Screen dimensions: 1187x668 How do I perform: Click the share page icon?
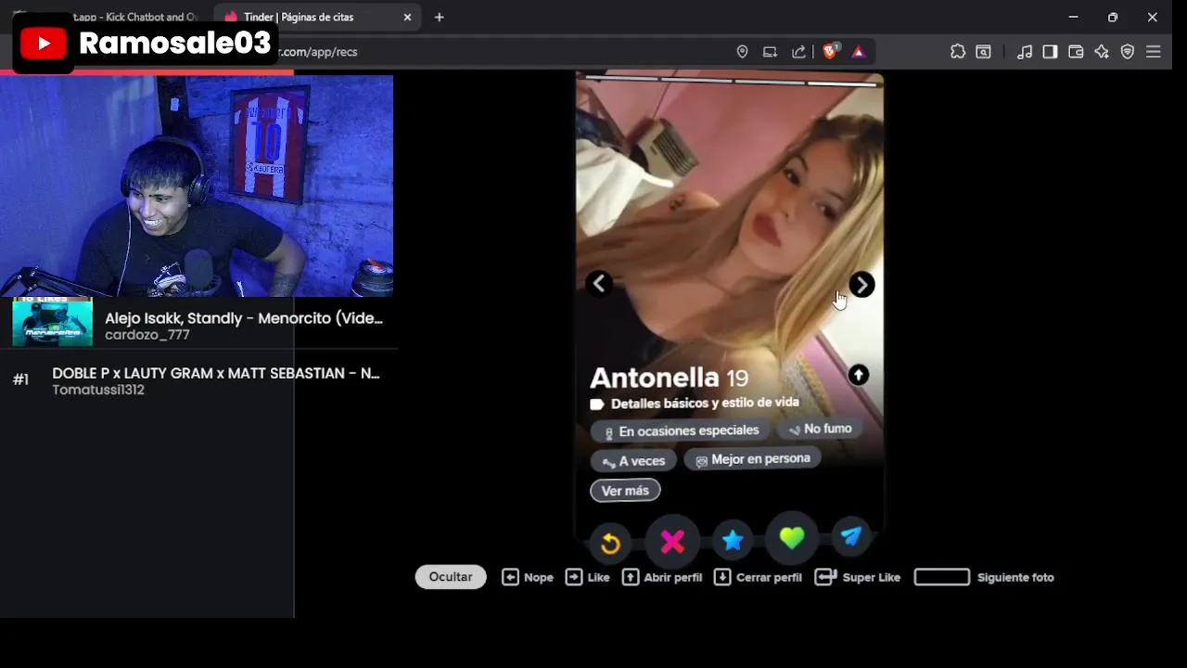pyautogui.click(x=798, y=52)
